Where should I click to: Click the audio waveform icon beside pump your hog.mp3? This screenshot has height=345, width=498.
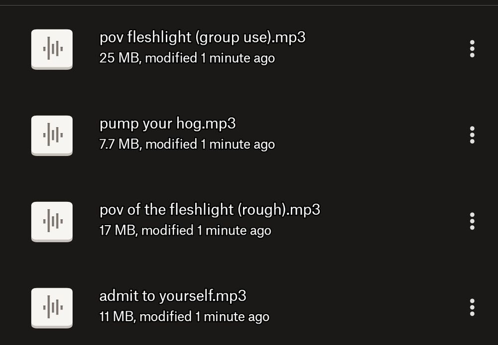click(52, 135)
